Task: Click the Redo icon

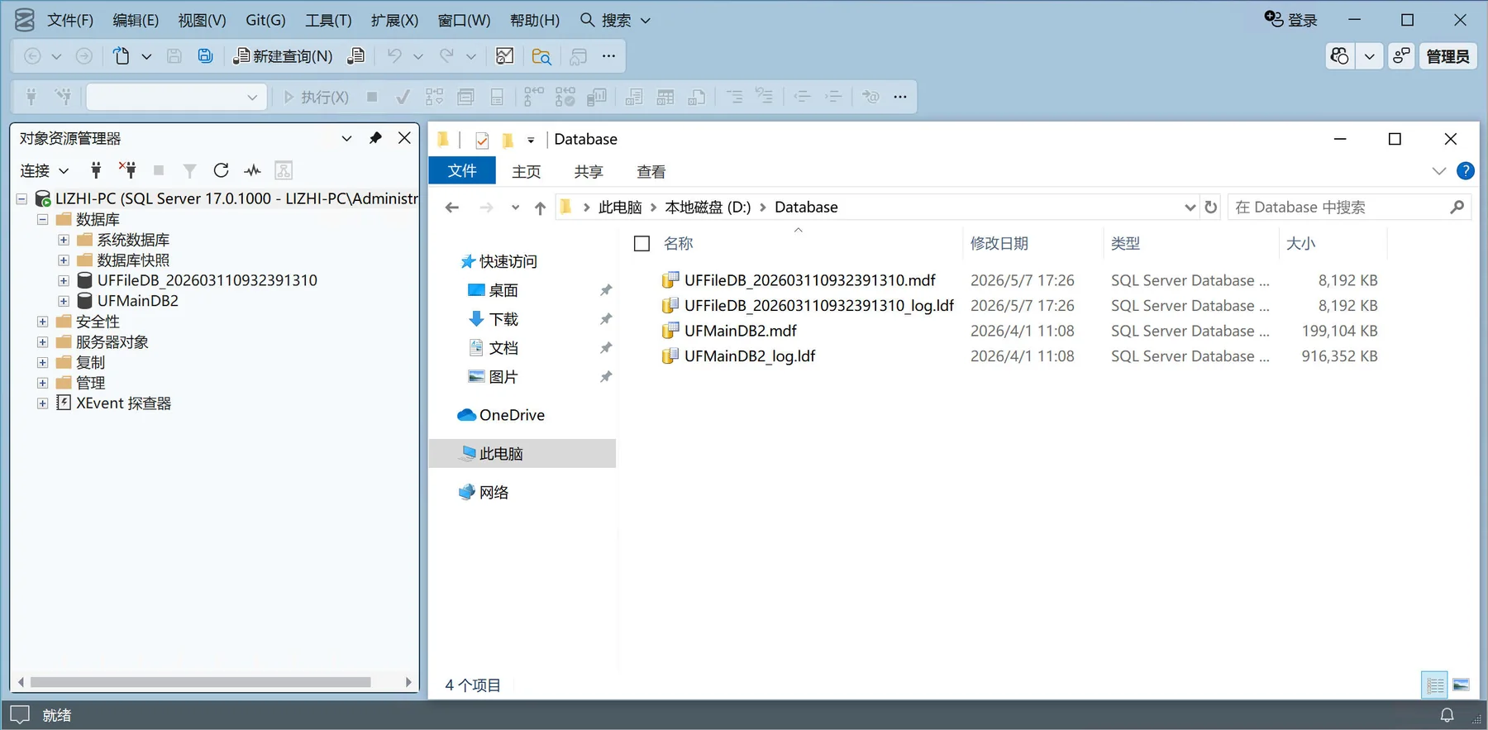Action: (x=446, y=56)
